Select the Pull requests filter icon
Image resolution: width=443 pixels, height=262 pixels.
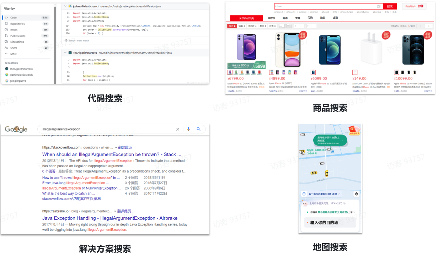[6, 36]
